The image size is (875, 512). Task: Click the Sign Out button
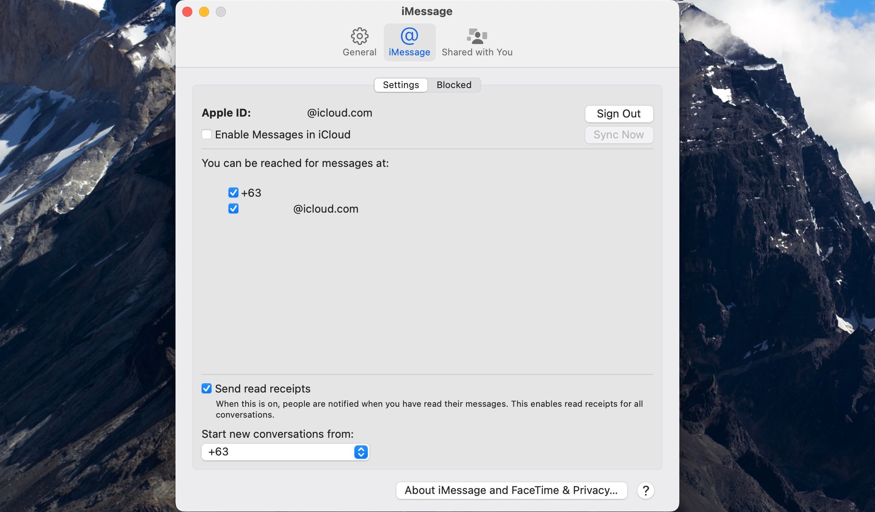[618, 114]
